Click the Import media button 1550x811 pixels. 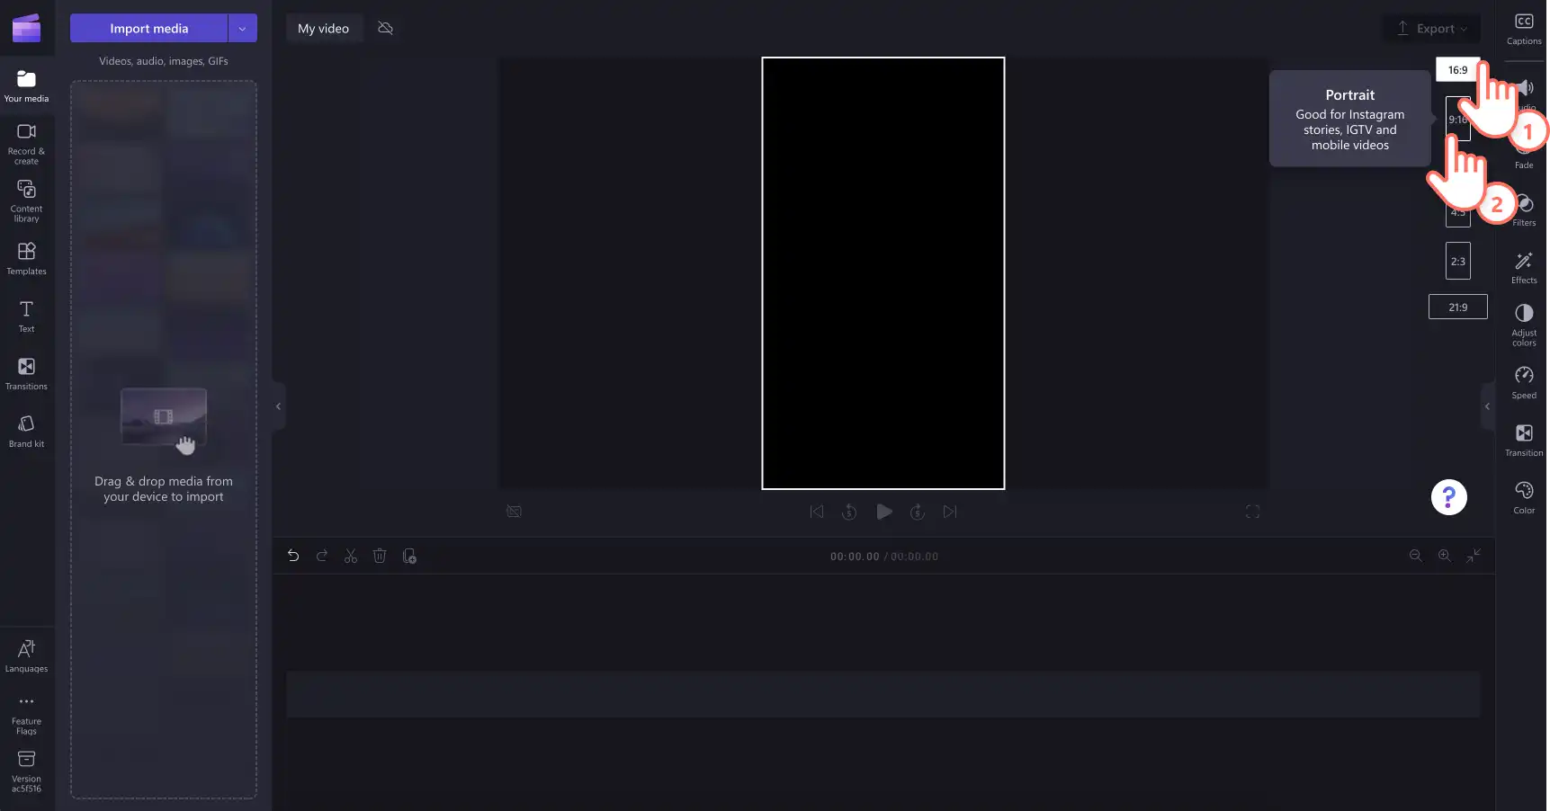point(149,29)
